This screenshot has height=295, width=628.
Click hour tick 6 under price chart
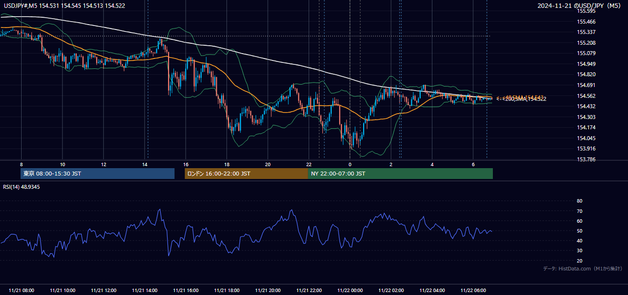click(473, 164)
